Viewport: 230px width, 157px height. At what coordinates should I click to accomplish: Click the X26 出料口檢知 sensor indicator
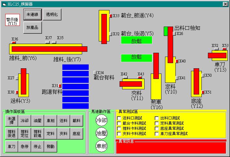tap(174, 34)
